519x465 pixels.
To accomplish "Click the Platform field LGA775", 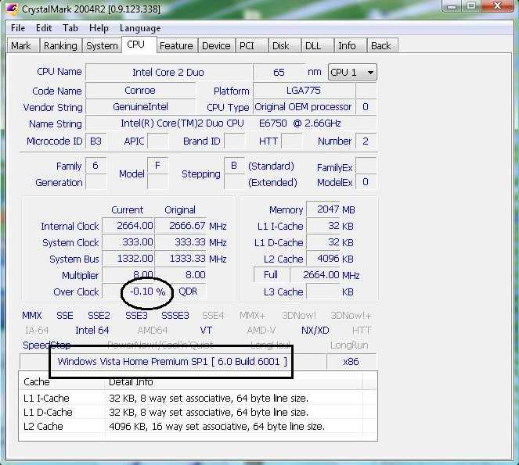I will tap(304, 91).
